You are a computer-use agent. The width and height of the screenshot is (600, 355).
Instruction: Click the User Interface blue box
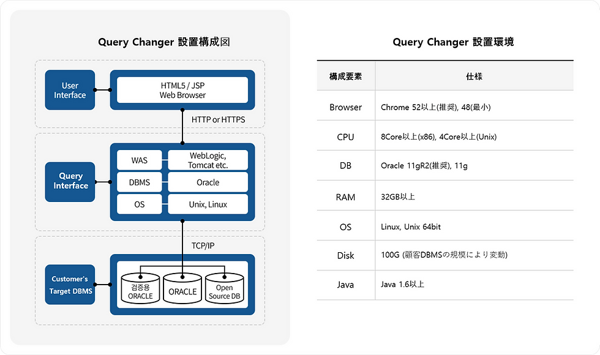click(x=70, y=90)
